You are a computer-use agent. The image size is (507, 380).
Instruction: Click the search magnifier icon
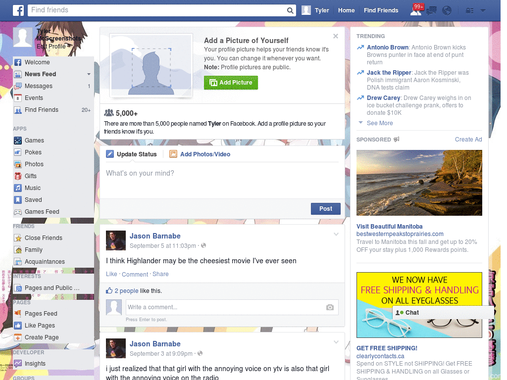[290, 10]
